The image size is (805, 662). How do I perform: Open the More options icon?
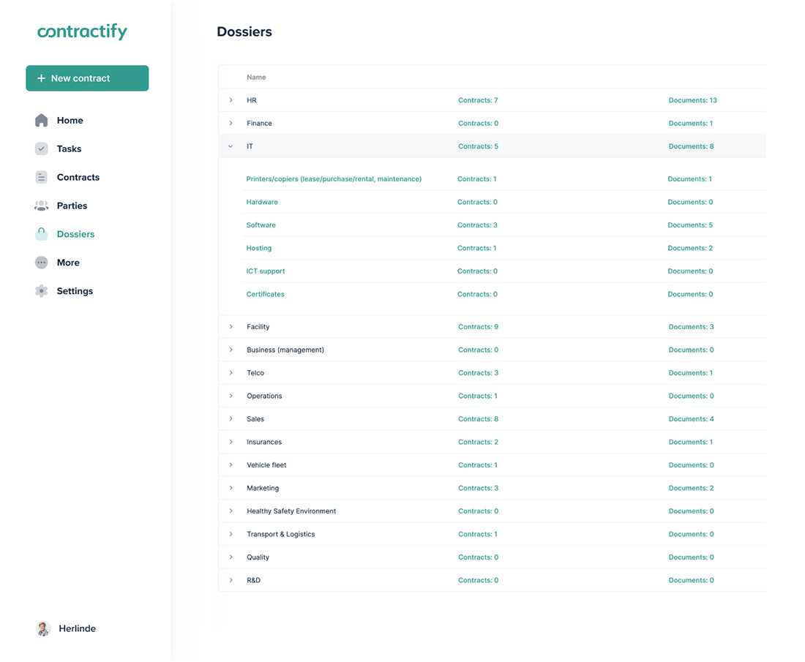click(42, 263)
